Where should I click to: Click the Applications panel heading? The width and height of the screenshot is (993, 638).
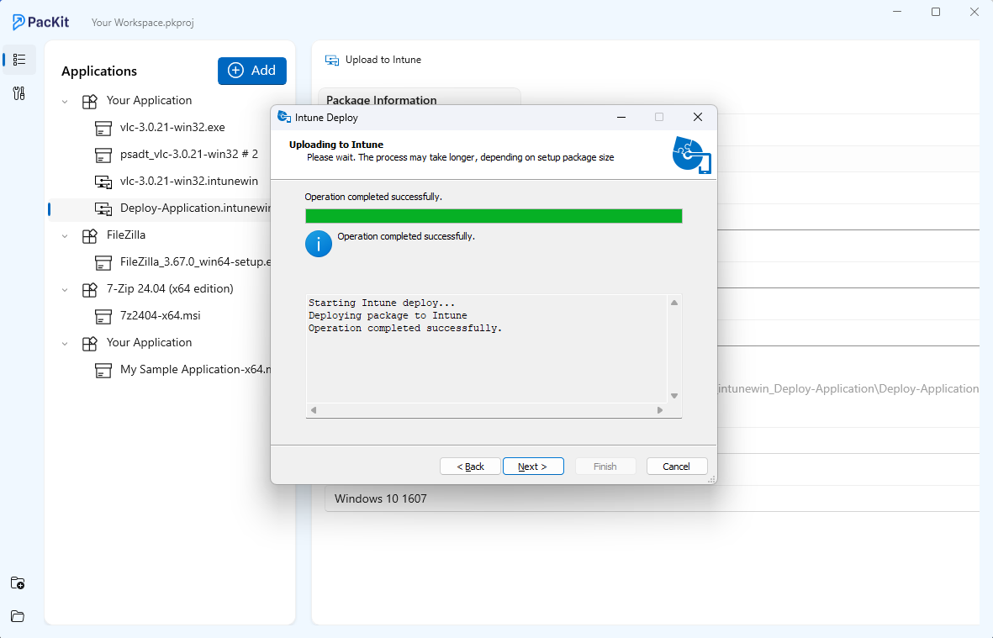coord(98,71)
